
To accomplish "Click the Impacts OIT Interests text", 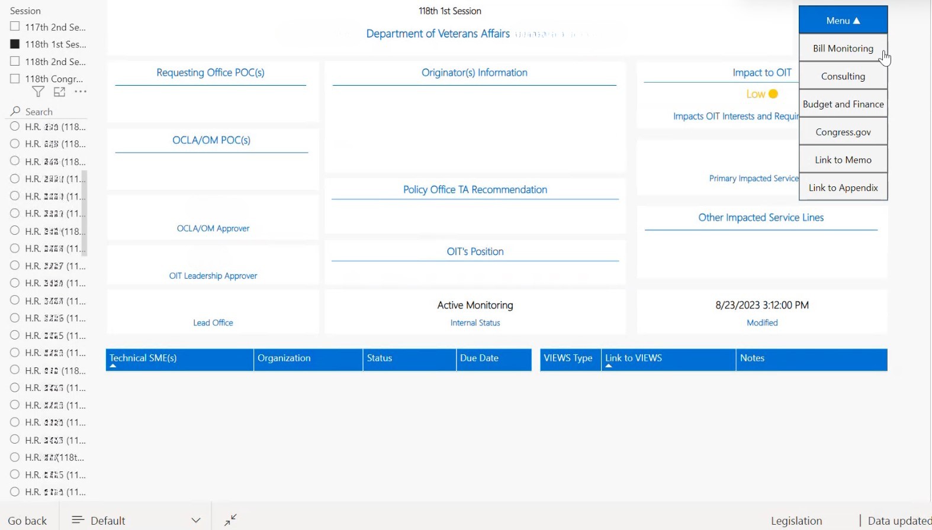I will [736, 116].
